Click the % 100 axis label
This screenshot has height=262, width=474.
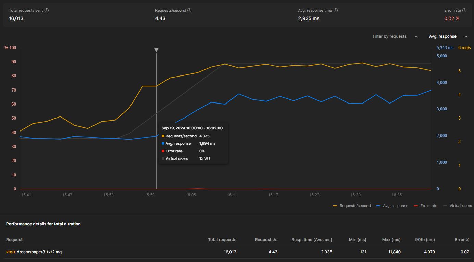coord(10,48)
